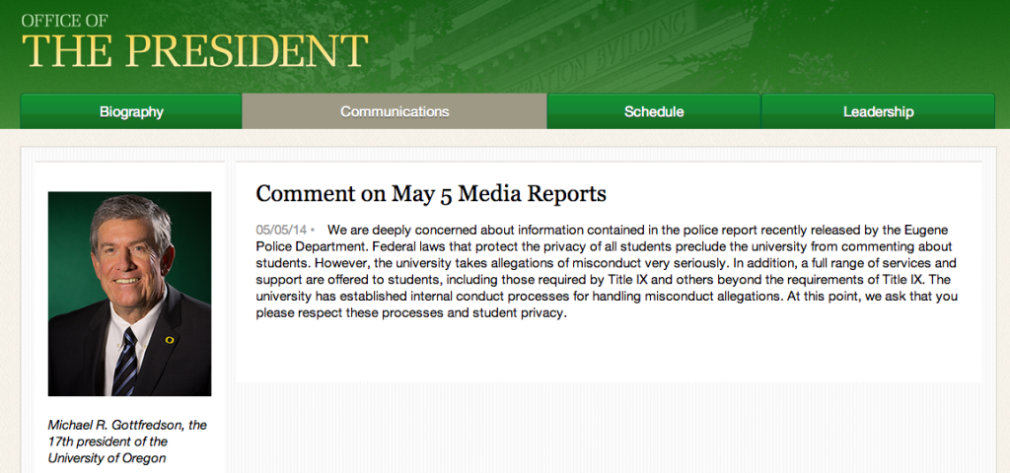Click the 'Comment on May 5 Media Reports' headline
This screenshot has height=473, width=1010.
pyautogui.click(x=431, y=194)
